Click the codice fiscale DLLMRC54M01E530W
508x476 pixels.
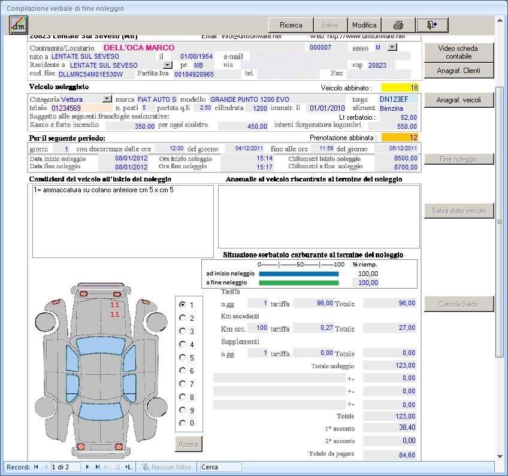point(90,74)
